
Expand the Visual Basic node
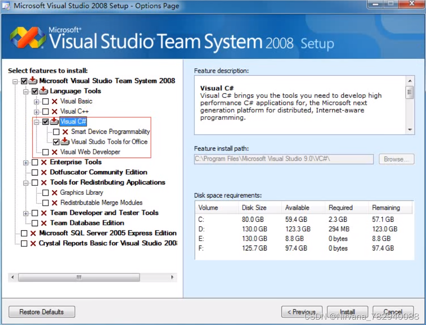[x=36, y=102]
